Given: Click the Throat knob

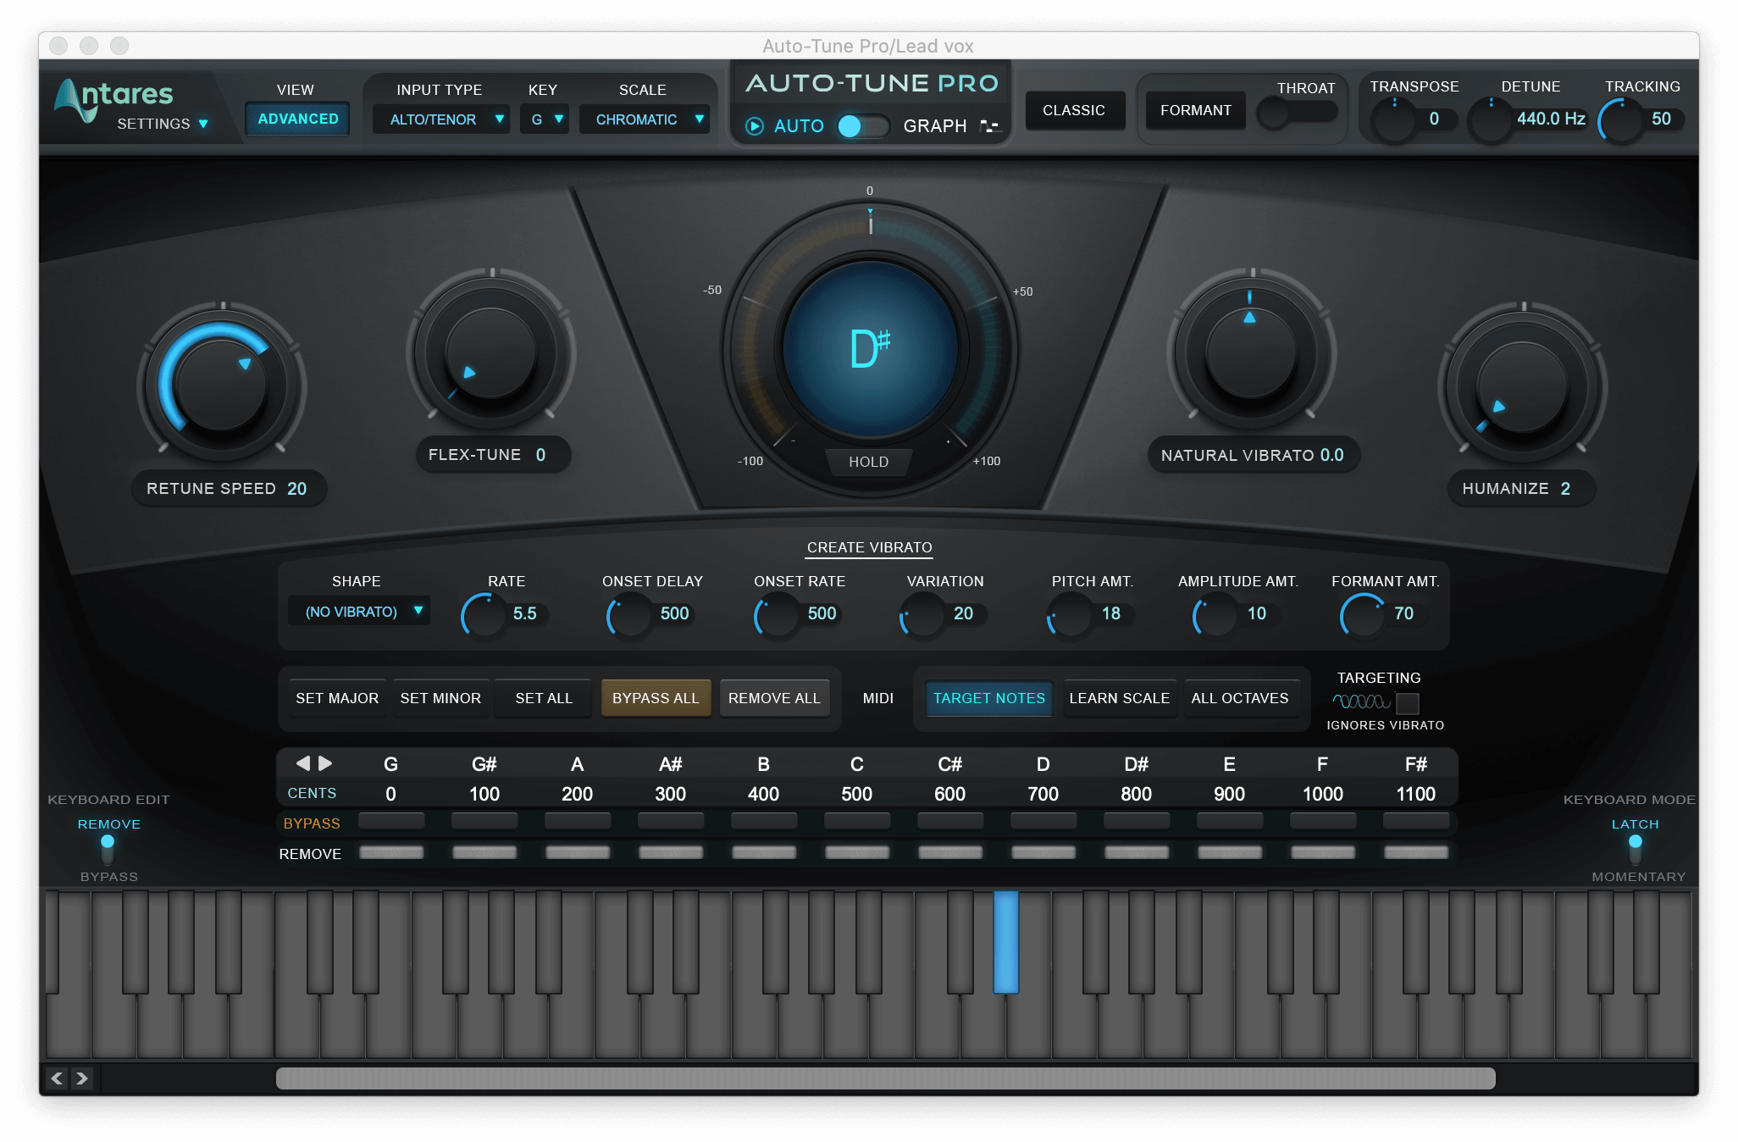Looking at the screenshot, I should 1273,113.
